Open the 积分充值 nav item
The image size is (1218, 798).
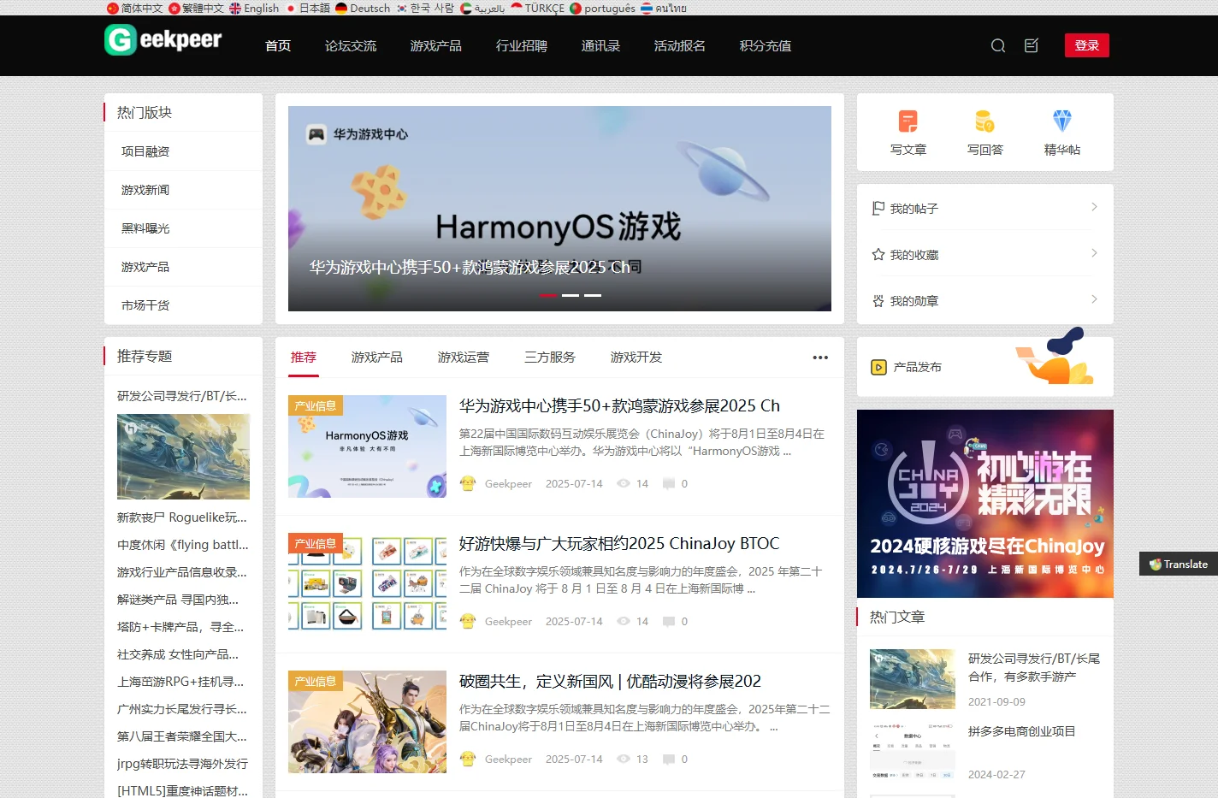tap(766, 45)
